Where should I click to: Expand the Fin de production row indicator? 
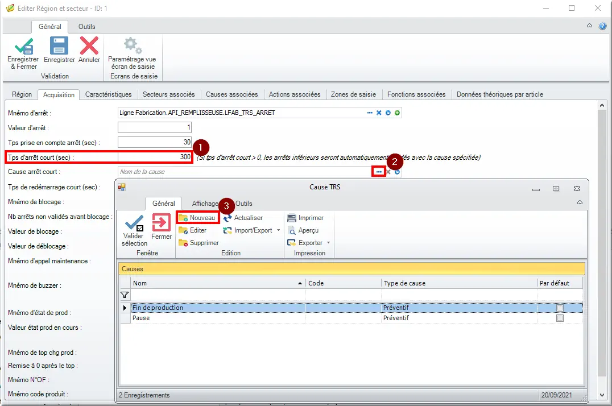click(125, 308)
